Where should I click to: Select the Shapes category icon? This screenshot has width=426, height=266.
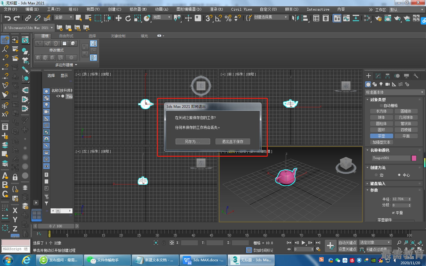(x=375, y=84)
